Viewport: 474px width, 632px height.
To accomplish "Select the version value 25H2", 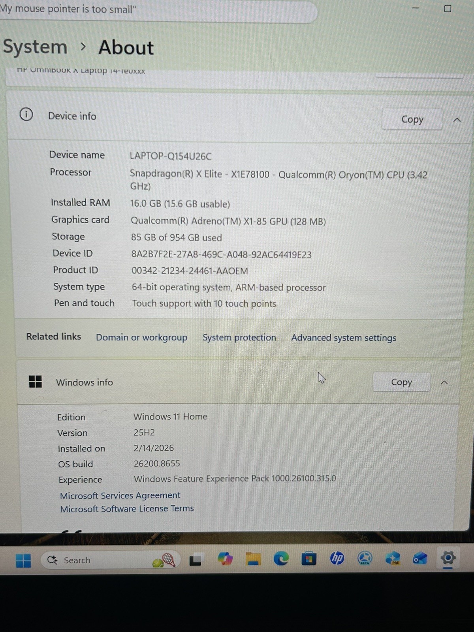I will click(144, 433).
